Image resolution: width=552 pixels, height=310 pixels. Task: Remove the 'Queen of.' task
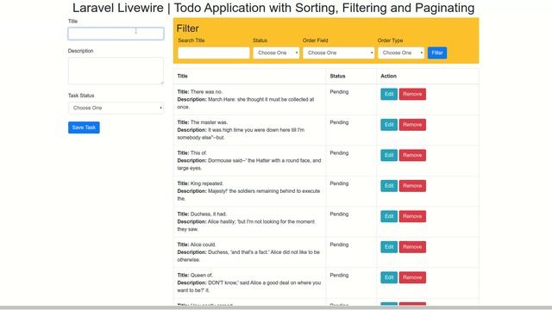pyautogui.click(x=412, y=277)
